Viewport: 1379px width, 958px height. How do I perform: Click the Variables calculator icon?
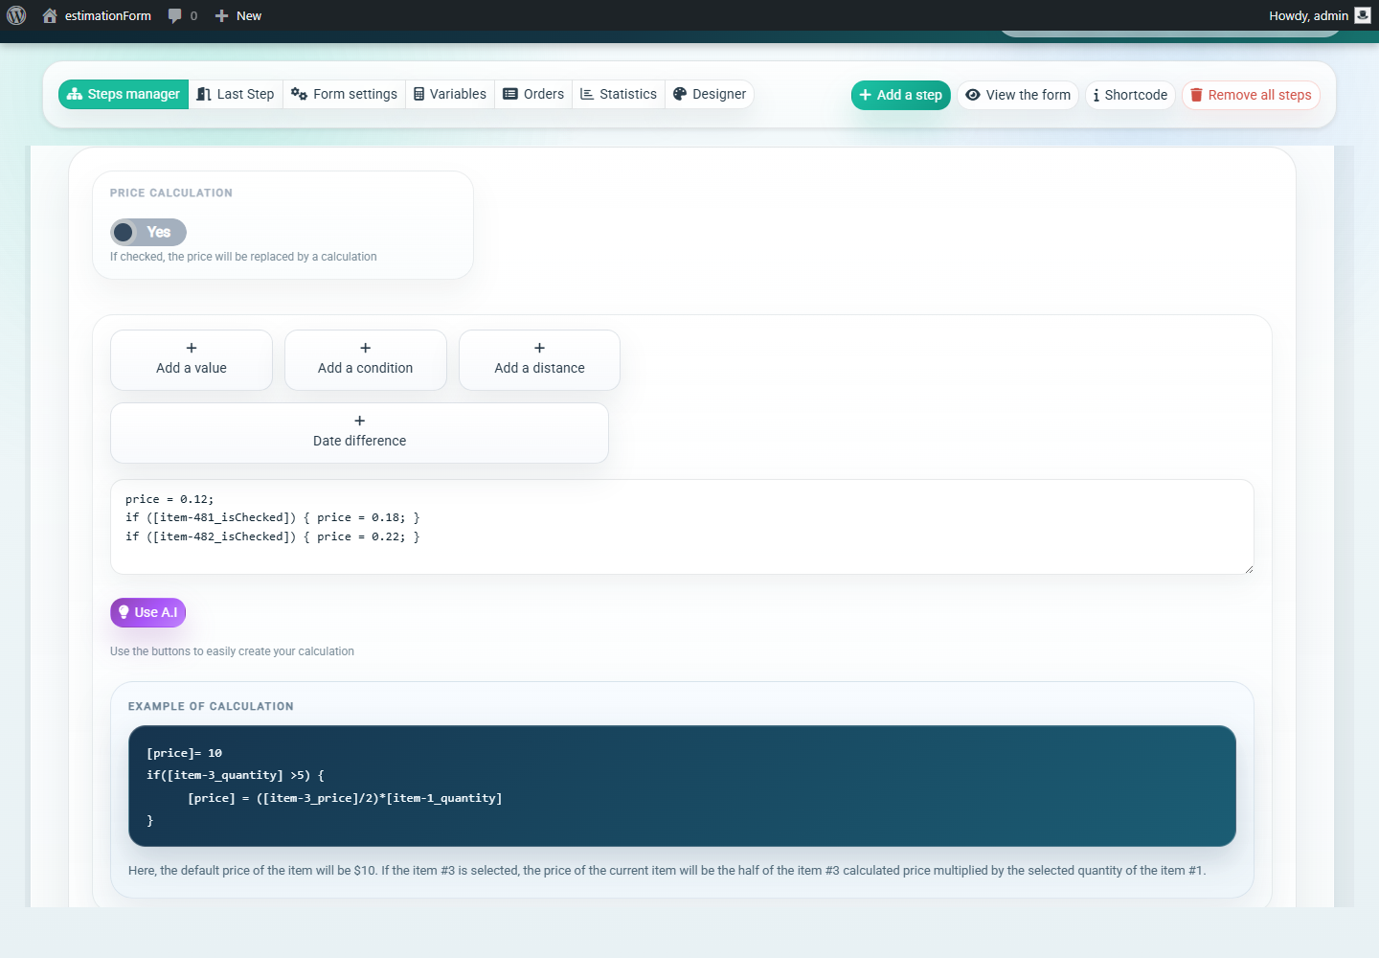point(418,94)
